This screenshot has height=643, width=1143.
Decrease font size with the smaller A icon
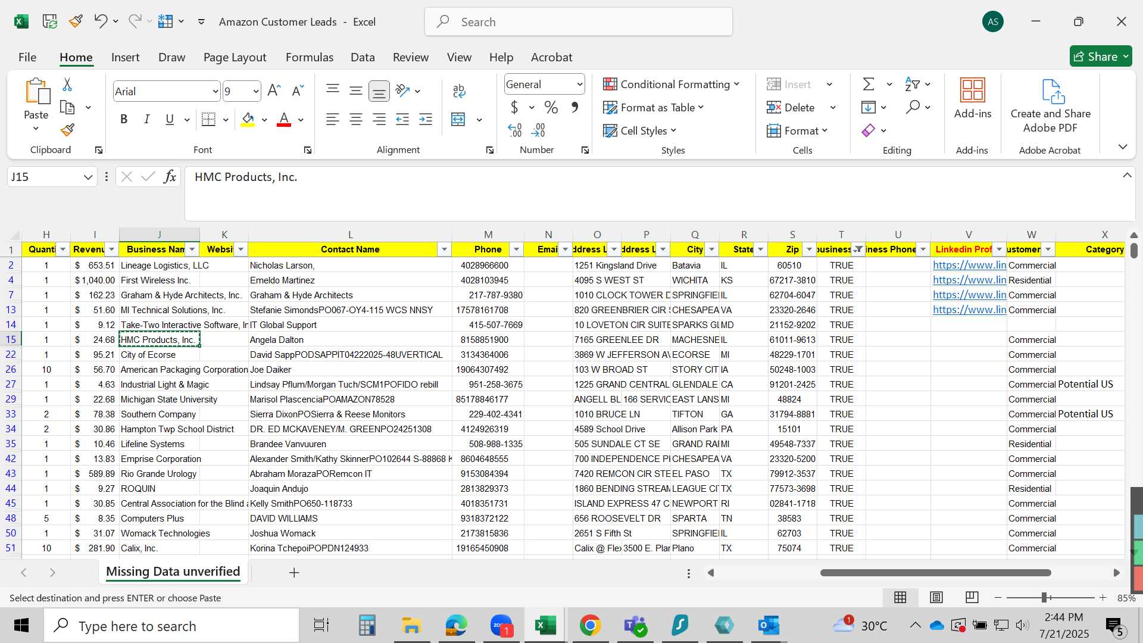click(298, 90)
